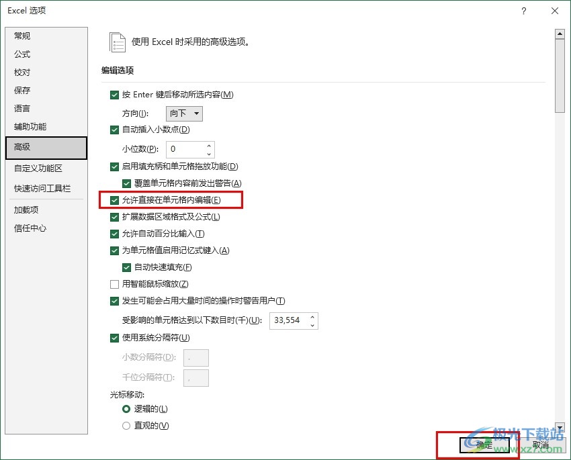Click the scrollbar up arrow
The height and width of the screenshot is (460, 571).
click(x=559, y=34)
